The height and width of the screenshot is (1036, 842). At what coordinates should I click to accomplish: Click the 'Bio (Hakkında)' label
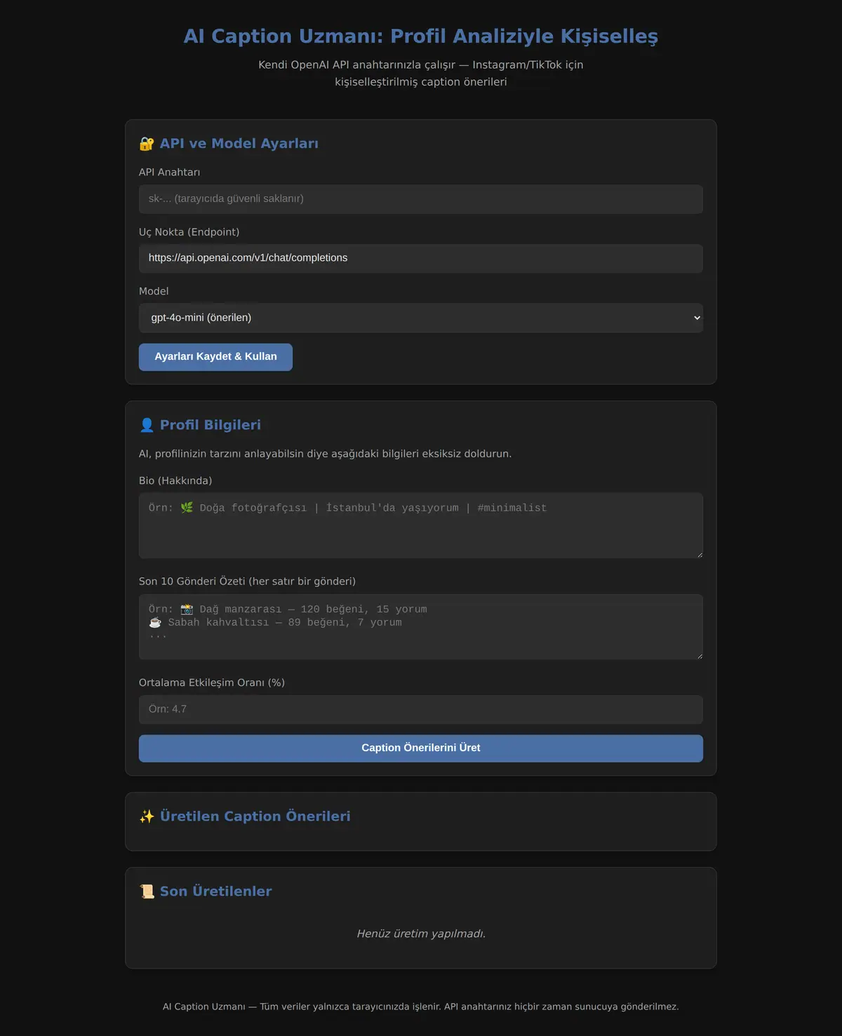pyautogui.click(x=175, y=480)
